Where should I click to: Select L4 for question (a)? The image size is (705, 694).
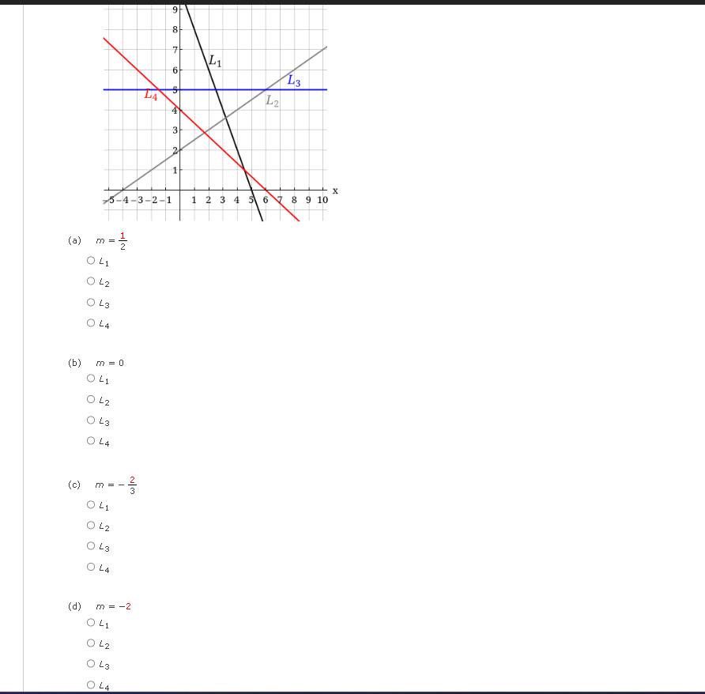(x=92, y=323)
